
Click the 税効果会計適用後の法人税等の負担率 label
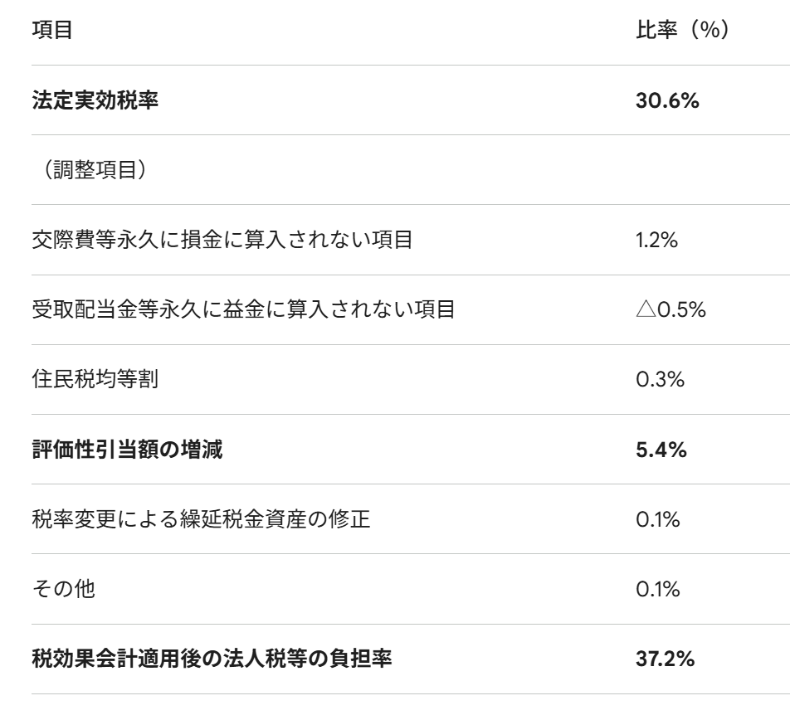[212, 659]
